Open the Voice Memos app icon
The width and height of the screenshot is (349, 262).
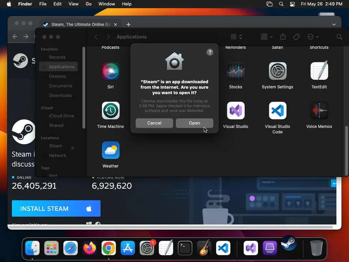click(x=319, y=111)
